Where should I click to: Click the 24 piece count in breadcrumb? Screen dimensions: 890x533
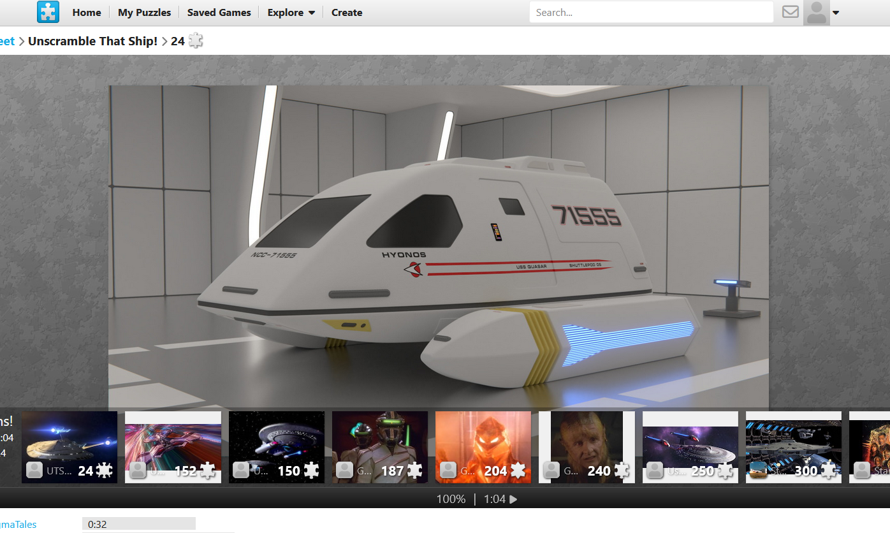[x=178, y=41]
